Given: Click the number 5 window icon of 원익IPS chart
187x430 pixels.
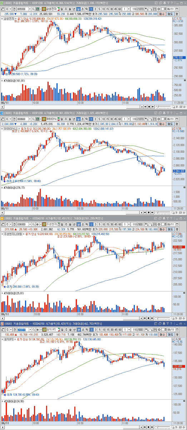Looking at the screenshot, I should click(2, 324).
